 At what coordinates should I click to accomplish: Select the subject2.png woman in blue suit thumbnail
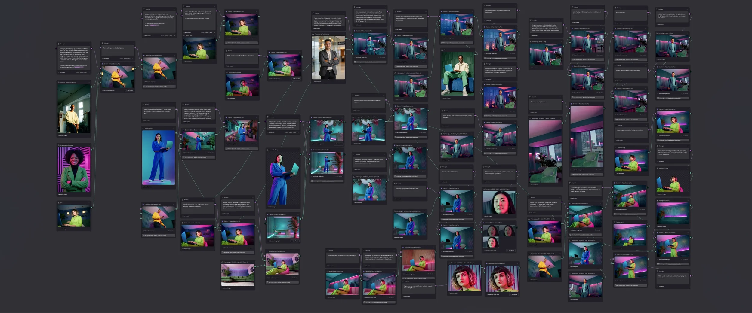point(159,158)
